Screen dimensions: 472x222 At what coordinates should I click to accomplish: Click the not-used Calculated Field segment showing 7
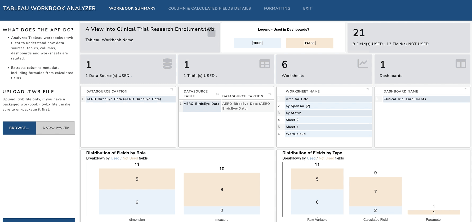(x=375, y=192)
